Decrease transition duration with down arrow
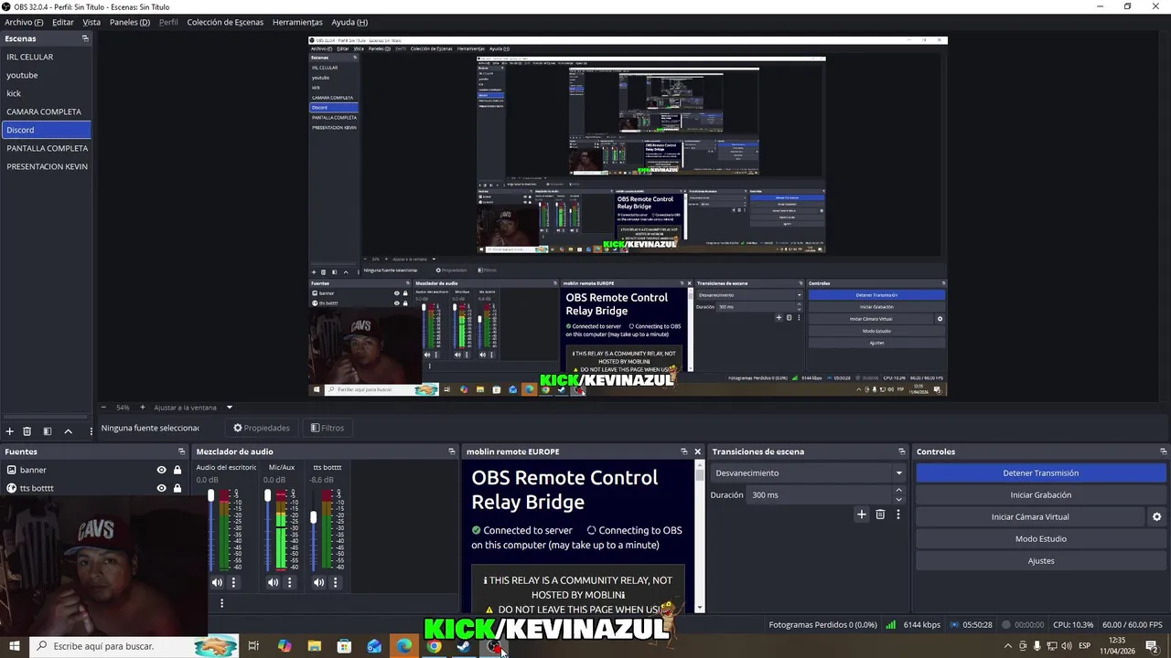This screenshot has width=1171, height=658. [x=898, y=499]
